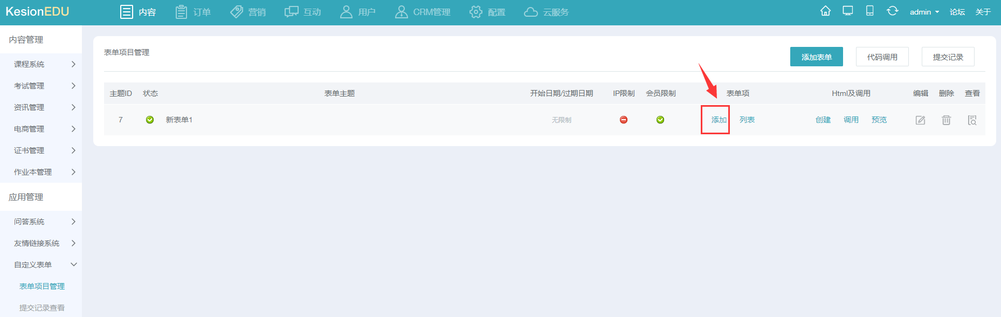Click the home icon in top bar
The width and height of the screenshot is (1001, 317).
pos(825,11)
